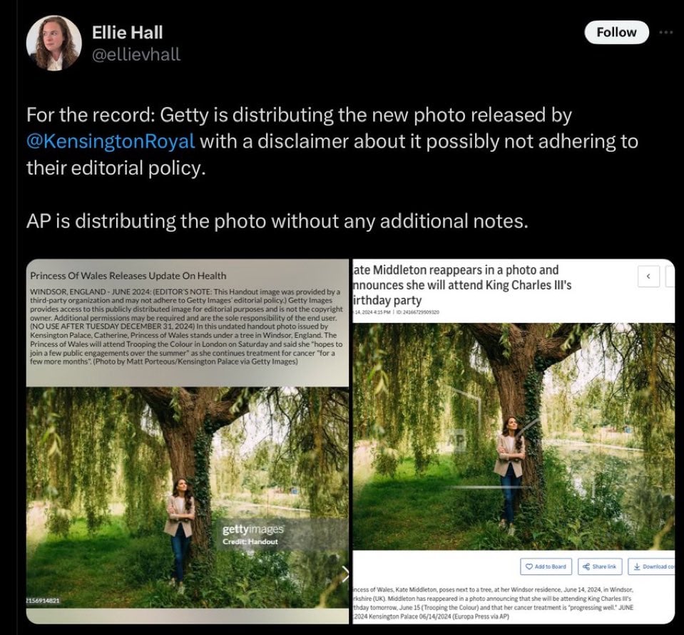Click the previous chevron in AP panel
The image size is (684, 635).
[x=648, y=277]
